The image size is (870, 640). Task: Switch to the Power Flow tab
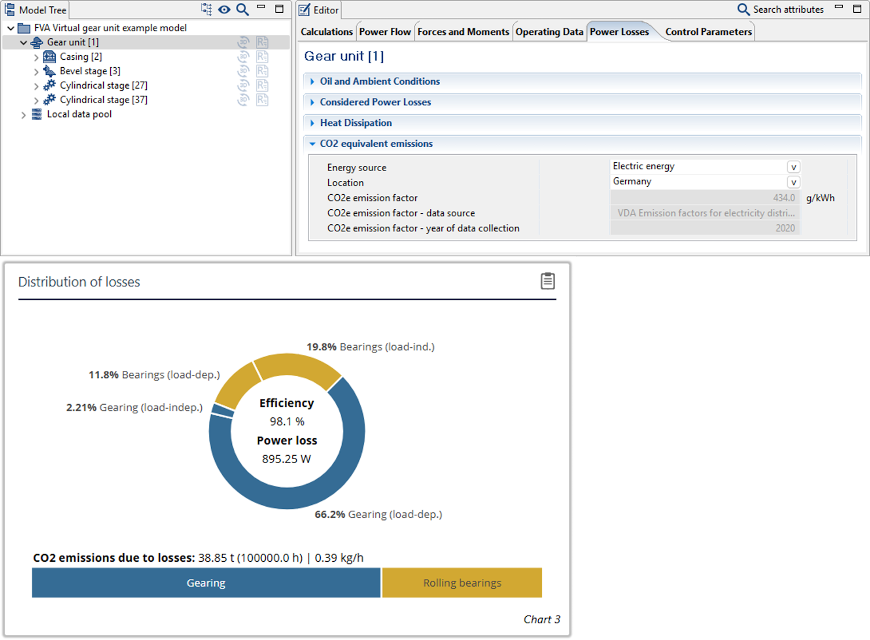click(x=385, y=32)
